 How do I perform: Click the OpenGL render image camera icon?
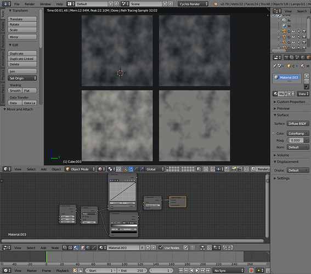pos(234,169)
